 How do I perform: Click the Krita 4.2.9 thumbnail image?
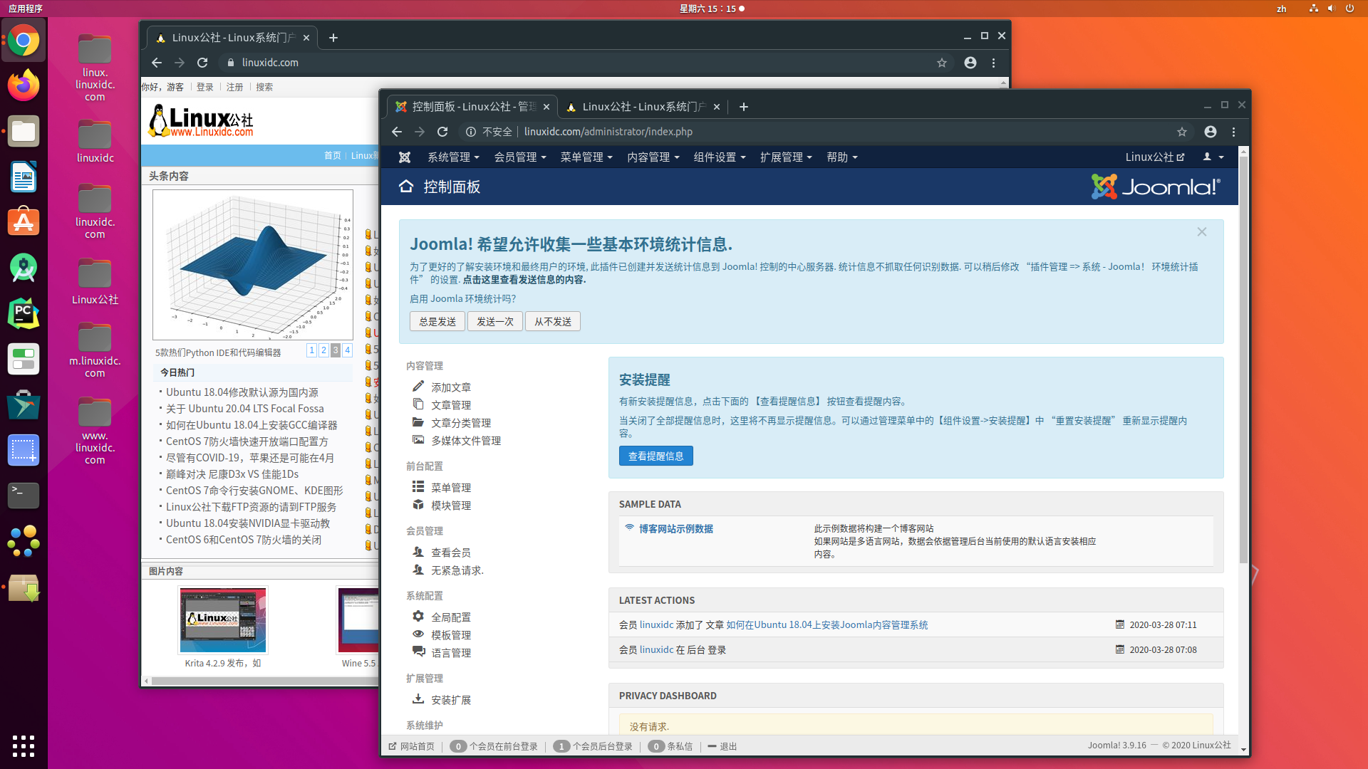pyautogui.click(x=223, y=619)
